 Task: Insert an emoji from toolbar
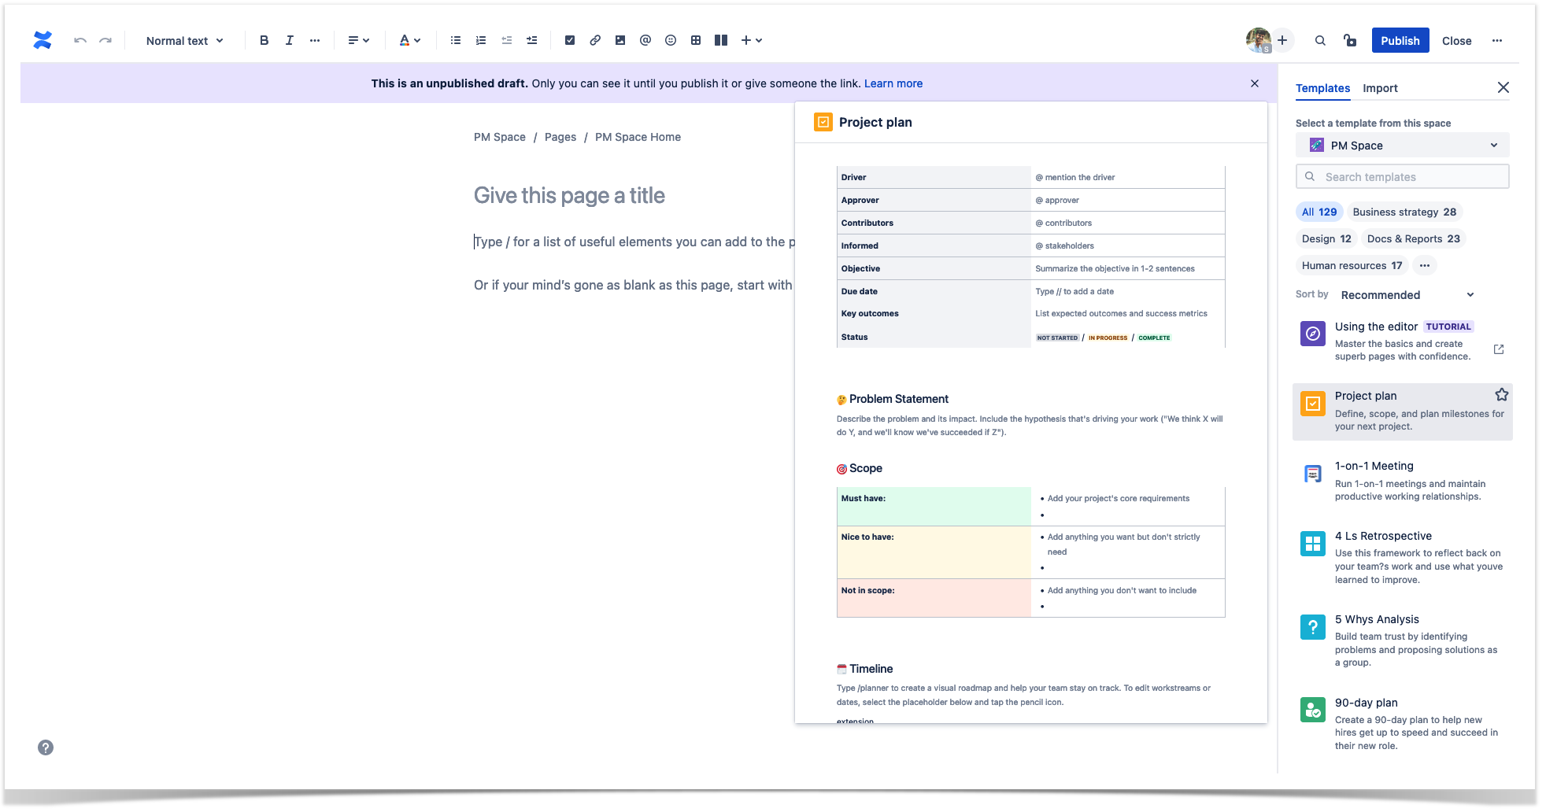(x=671, y=40)
